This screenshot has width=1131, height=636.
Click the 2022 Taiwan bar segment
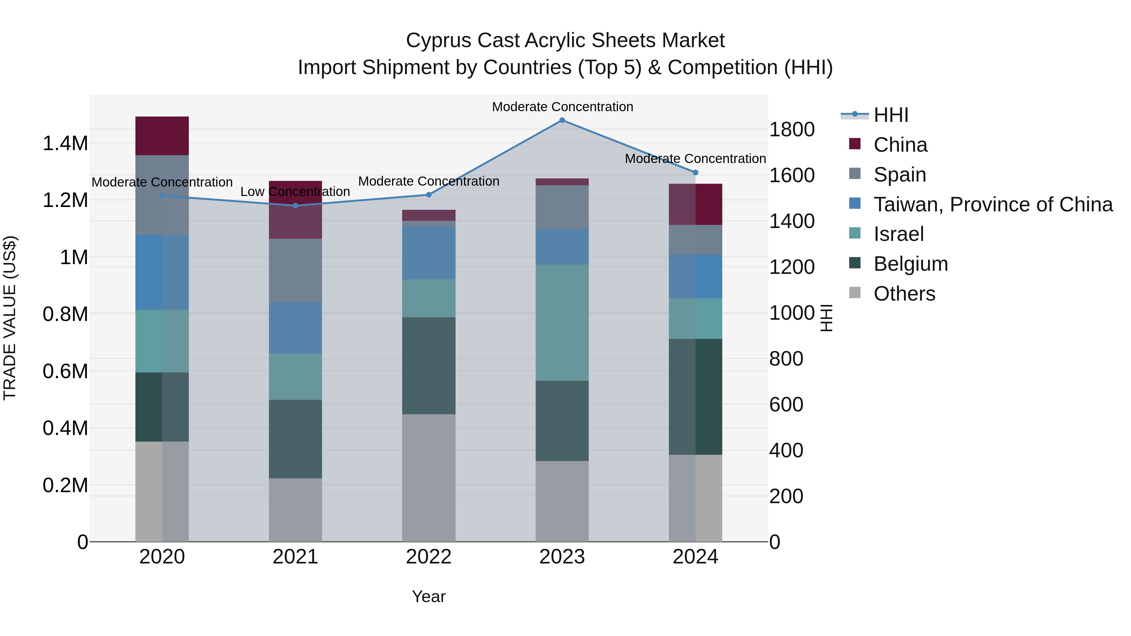[429, 253]
